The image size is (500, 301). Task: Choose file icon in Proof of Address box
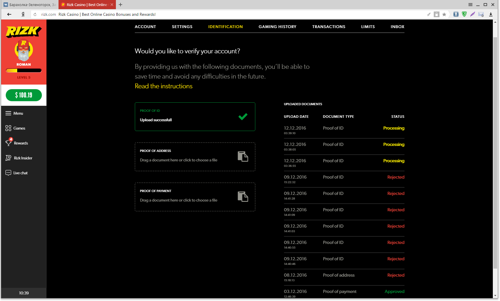(x=243, y=157)
